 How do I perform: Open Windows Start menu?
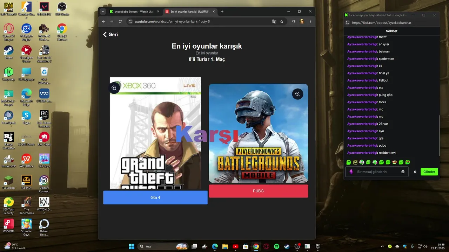tap(132, 246)
